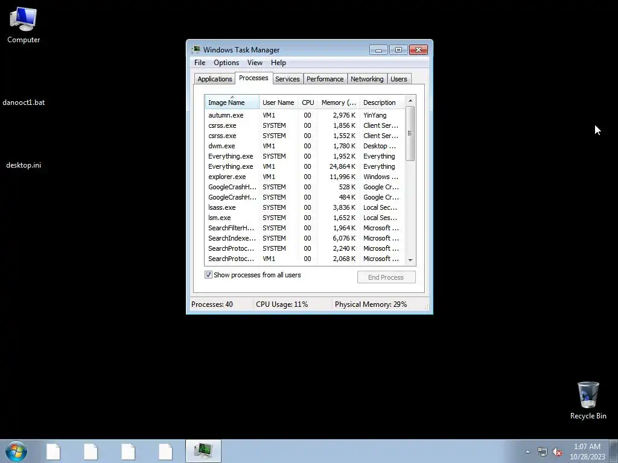Viewport: 618px width, 463px height.
Task: Select the first blank file taskbar icon
Action: tap(53, 452)
